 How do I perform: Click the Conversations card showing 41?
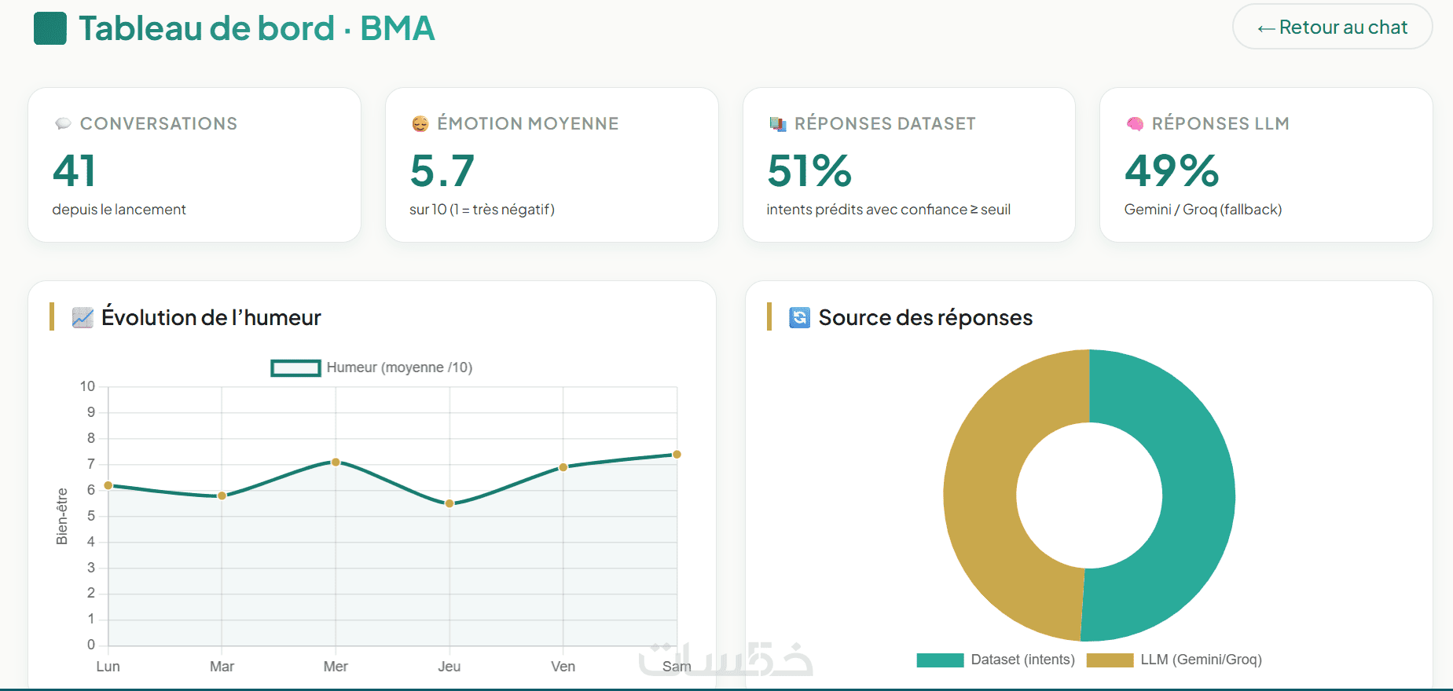[x=194, y=165]
